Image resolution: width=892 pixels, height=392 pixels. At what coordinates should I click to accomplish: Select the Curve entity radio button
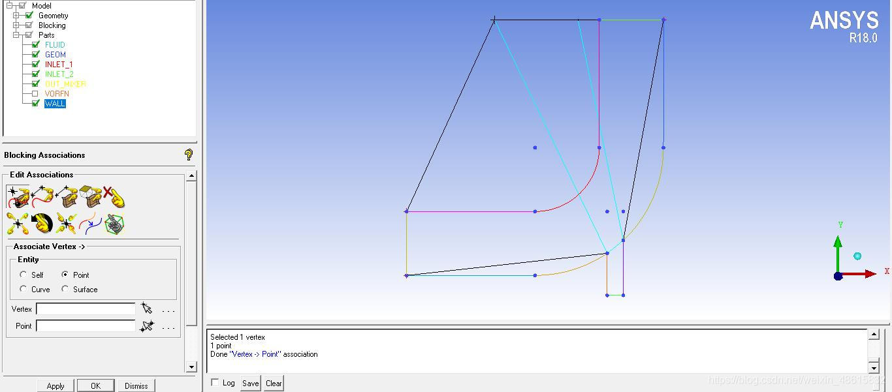[x=24, y=289]
